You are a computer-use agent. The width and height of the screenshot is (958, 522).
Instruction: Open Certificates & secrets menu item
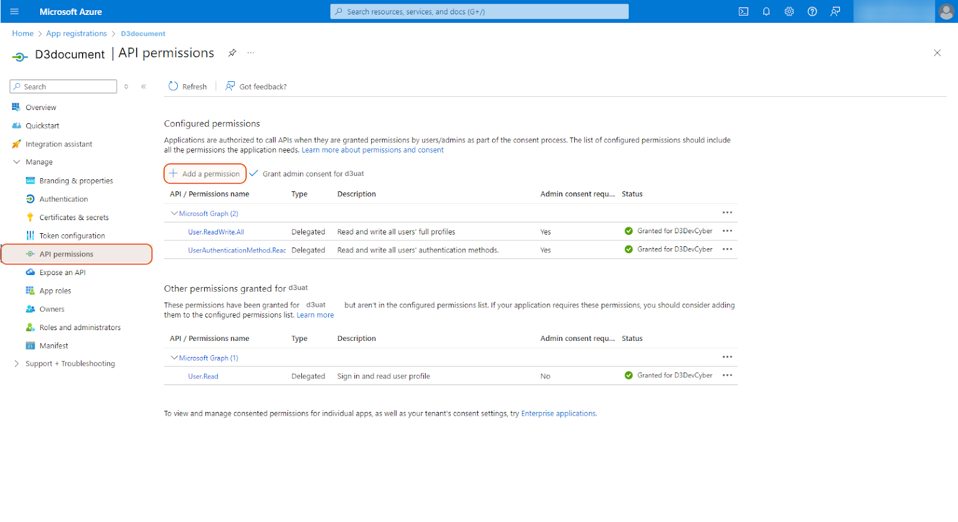pos(74,218)
